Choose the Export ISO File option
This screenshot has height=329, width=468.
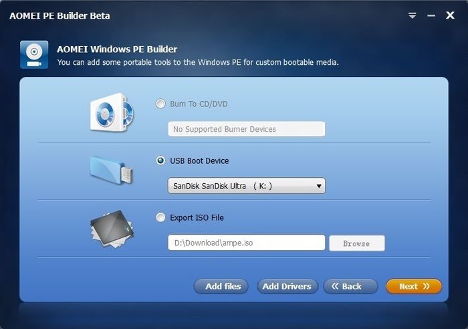pos(160,217)
